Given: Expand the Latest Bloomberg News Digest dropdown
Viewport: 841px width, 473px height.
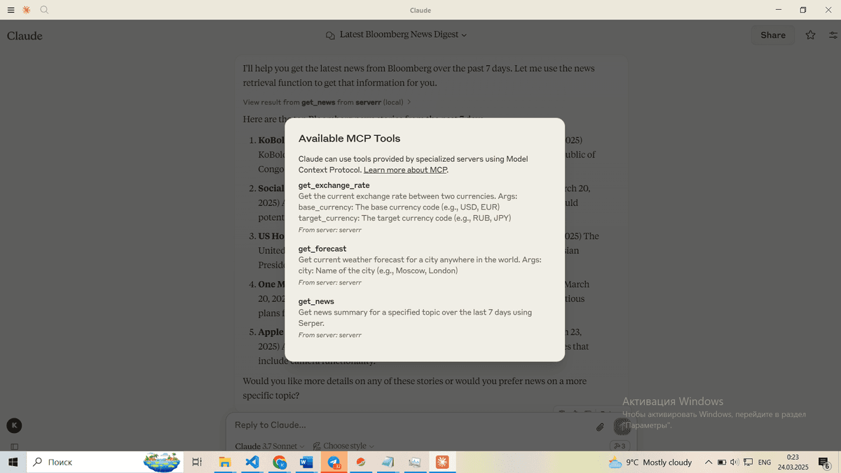Looking at the screenshot, I should tap(403, 34).
